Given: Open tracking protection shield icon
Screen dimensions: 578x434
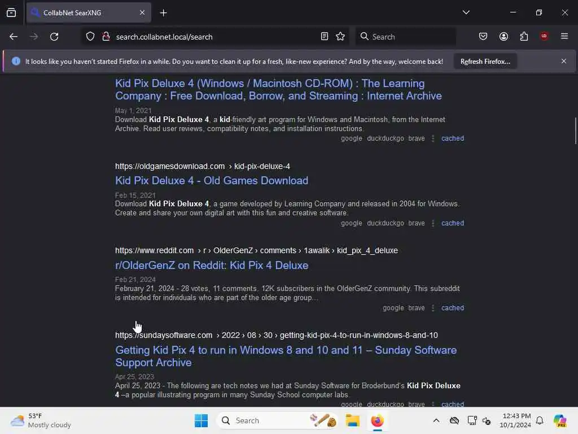Looking at the screenshot, I should (90, 37).
